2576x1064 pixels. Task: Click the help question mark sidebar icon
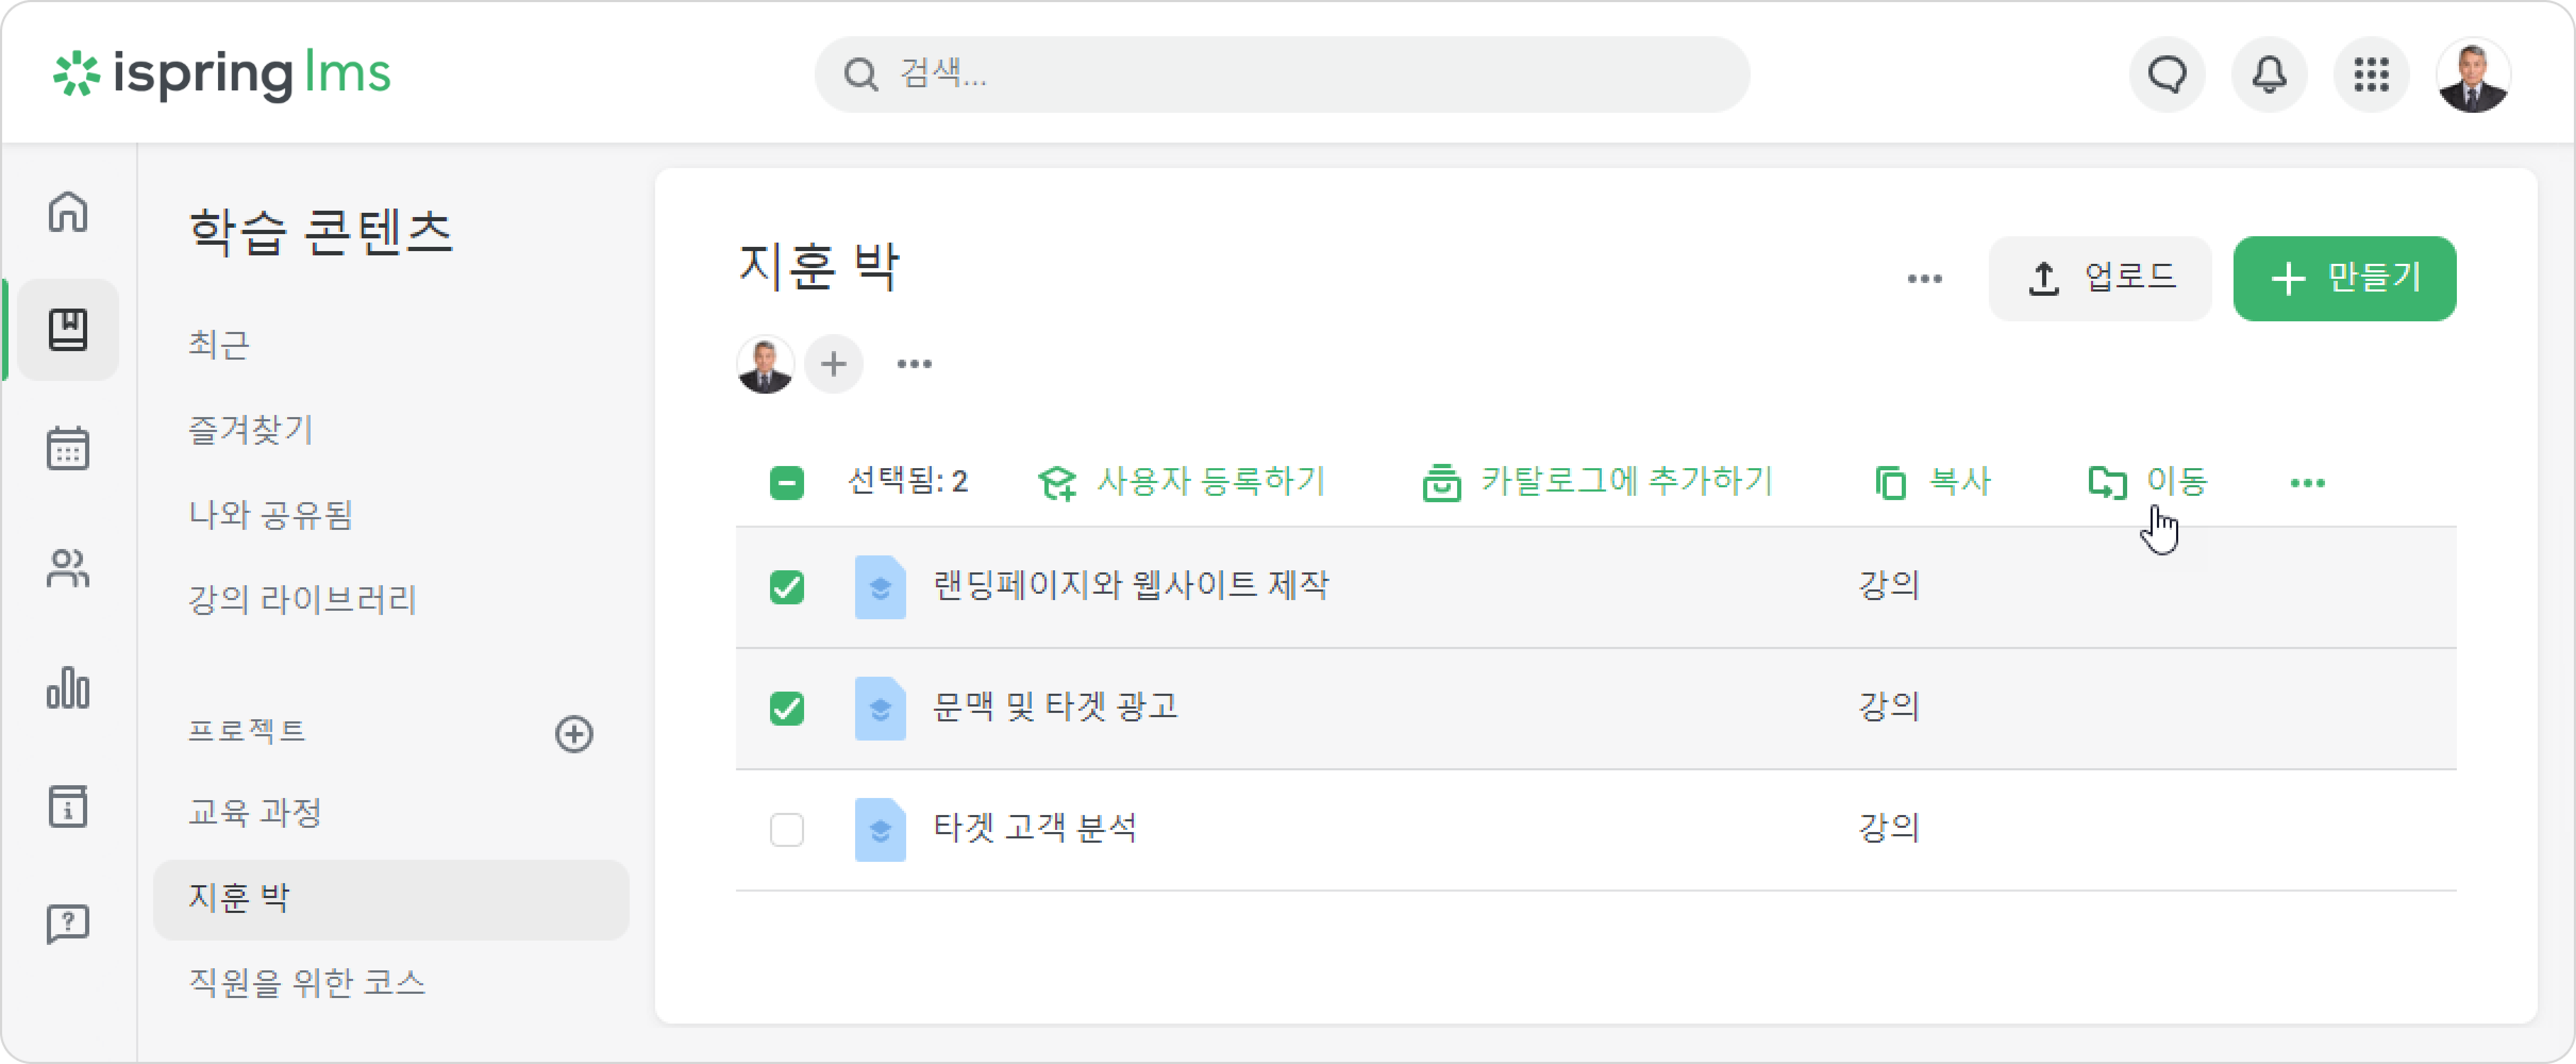coord(68,923)
